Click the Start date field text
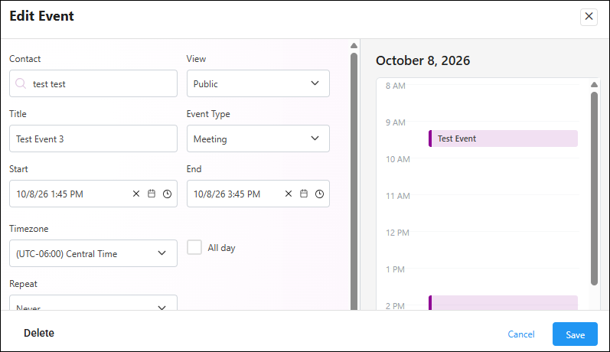The height and width of the screenshot is (352, 610). pyautogui.click(x=50, y=194)
